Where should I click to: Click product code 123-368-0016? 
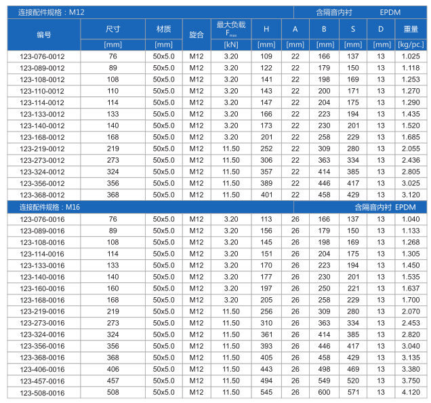pos(42,358)
